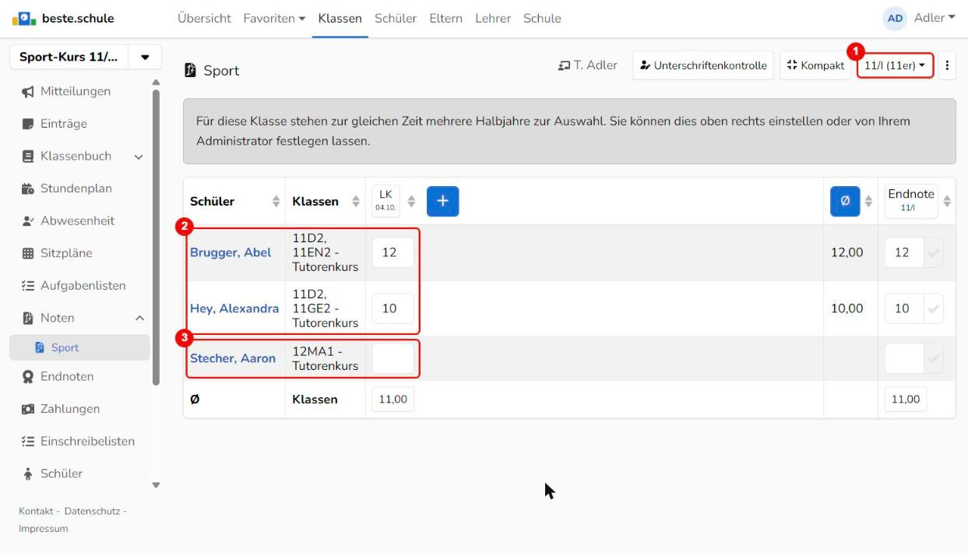
Task: Click the sidebar scrollbar down arrow
Action: [x=156, y=485]
